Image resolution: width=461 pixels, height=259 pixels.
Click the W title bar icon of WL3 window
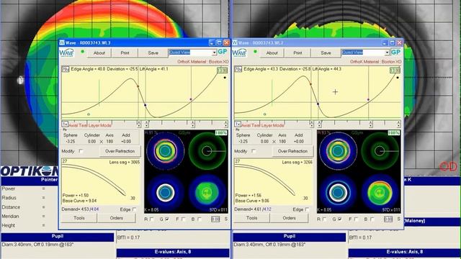click(x=62, y=43)
